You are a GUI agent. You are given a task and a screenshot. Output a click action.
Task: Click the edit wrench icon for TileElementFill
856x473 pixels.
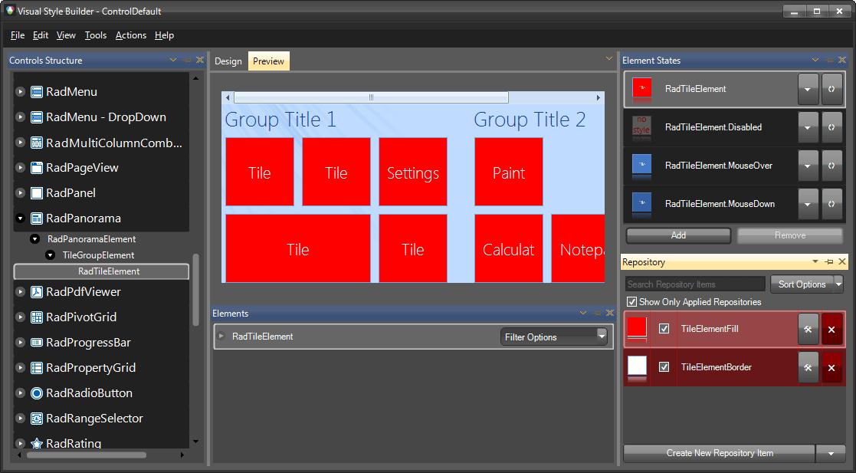(808, 329)
